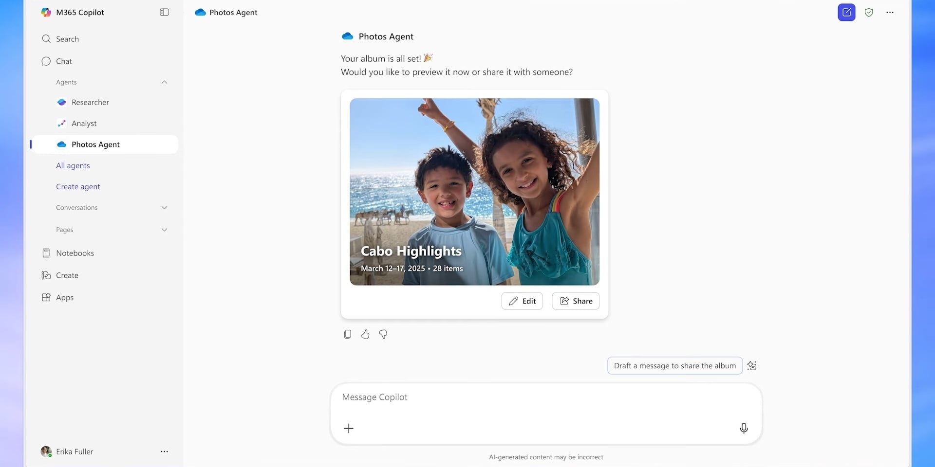Viewport: 935px width, 467px height.
Task: Toggle the sidebar panel collapse icon
Action: click(x=164, y=12)
